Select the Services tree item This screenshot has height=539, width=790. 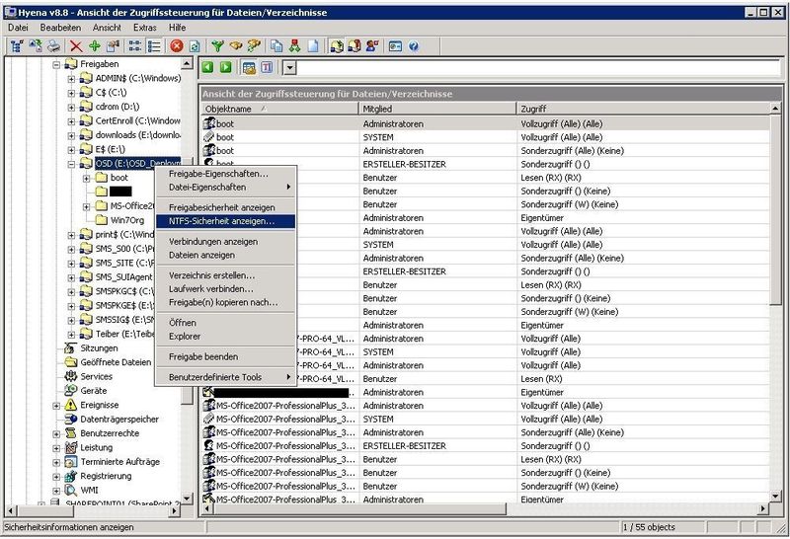click(96, 377)
